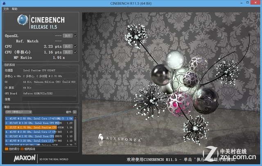Open the 帮助 menu
Image resolution: width=262 pixels, height=166 pixels.
coord(15,9)
